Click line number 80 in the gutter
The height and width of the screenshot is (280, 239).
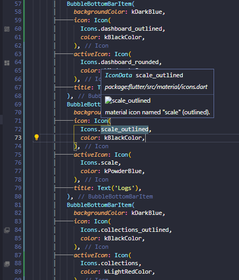tap(18, 196)
